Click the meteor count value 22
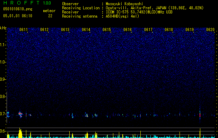 click(50, 16)
